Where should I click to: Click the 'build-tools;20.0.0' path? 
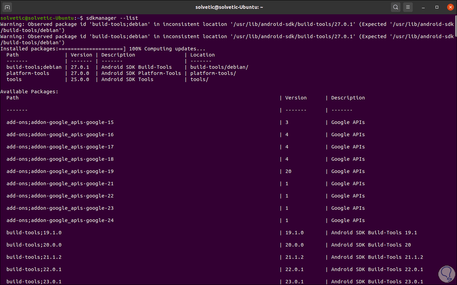tap(34, 245)
